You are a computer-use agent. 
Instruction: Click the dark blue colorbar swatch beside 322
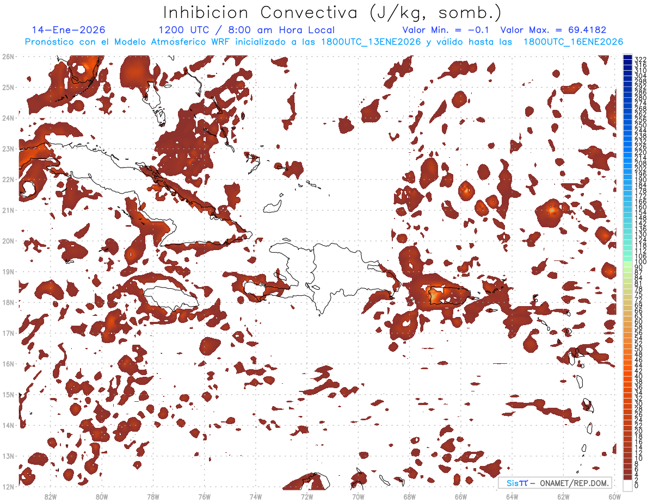[627, 58]
